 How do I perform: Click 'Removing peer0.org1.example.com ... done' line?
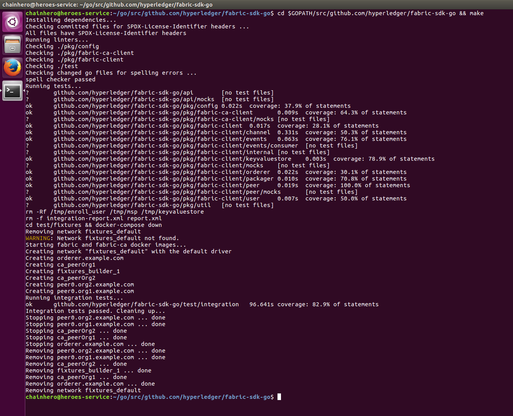96,357
